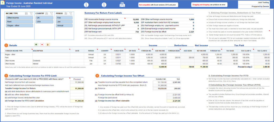This screenshot has height=122, width=274.
Task: Select the Feb period slicer item
Action: click(64, 18)
